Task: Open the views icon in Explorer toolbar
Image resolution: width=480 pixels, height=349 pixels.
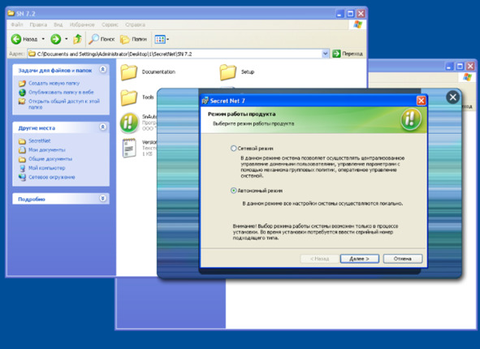Action: (160, 39)
